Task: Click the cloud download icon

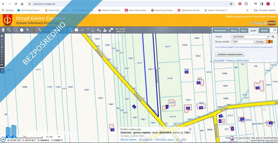Action: tap(93, 30)
